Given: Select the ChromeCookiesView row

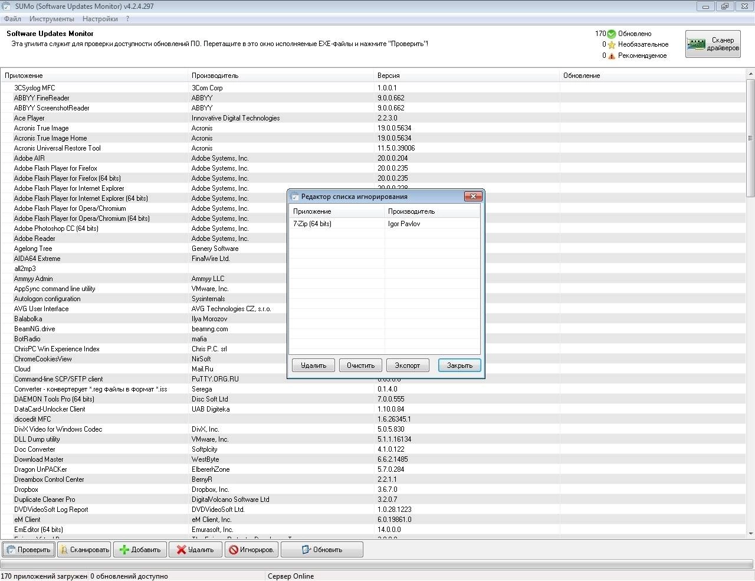Looking at the screenshot, I should tap(144, 359).
